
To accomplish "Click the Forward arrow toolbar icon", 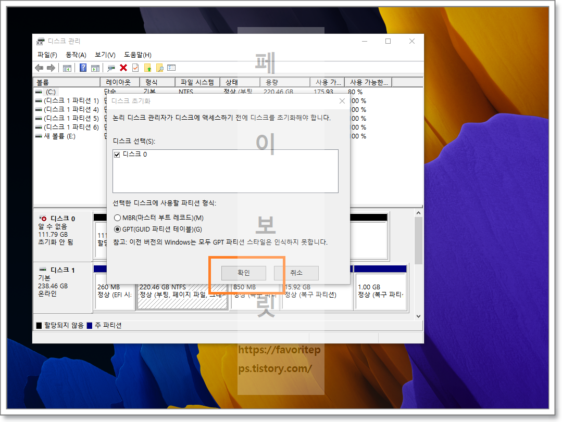I will tap(51, 68).
